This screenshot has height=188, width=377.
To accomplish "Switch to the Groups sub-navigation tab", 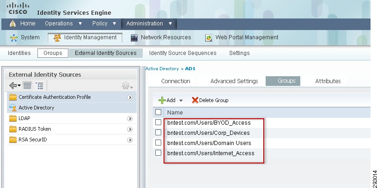I will (x=53, y=53).
